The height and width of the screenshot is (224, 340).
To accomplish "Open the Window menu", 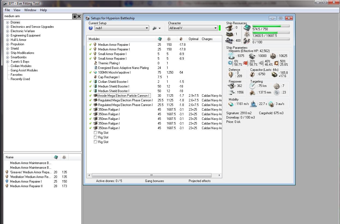I will (30, 10).
